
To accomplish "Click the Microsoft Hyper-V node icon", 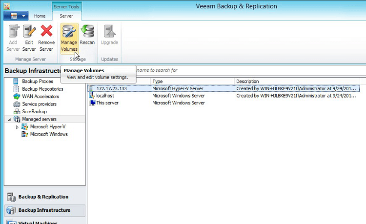I will (x=25, y=127).
